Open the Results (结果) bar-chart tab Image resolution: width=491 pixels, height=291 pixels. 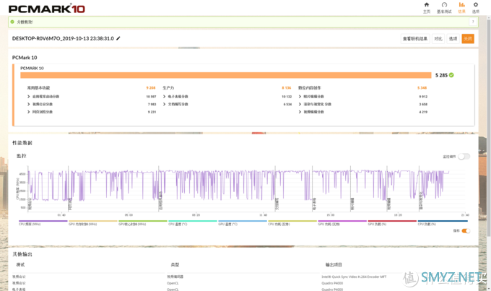[461, 7]
